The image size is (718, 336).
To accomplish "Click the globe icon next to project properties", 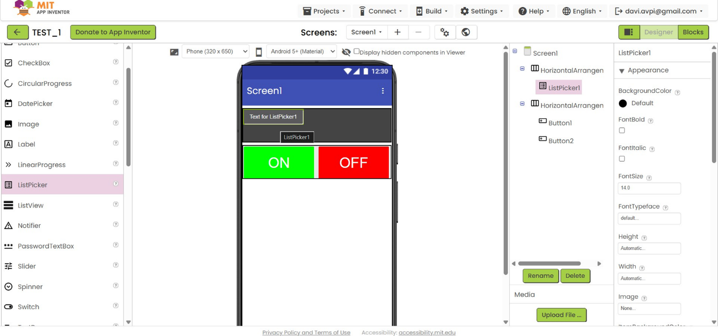I will click(x=466, y=32).
